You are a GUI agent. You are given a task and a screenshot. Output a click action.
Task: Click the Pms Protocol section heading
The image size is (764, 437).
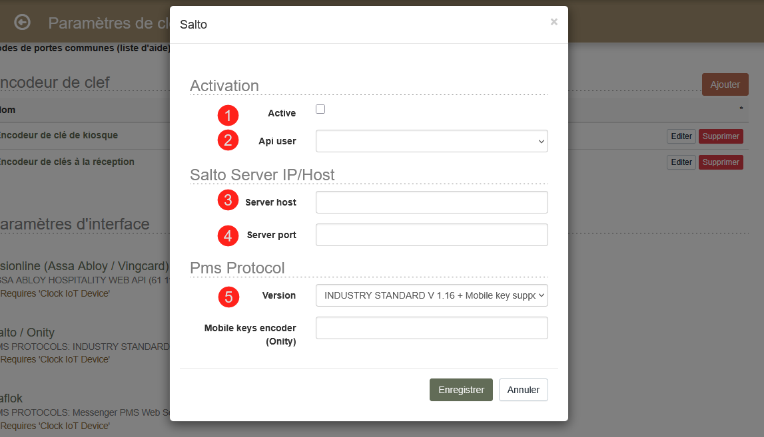tap(237, 267)
